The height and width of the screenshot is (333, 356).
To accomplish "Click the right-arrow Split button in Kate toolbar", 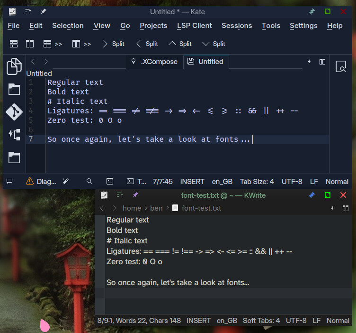I will (113, 44).
